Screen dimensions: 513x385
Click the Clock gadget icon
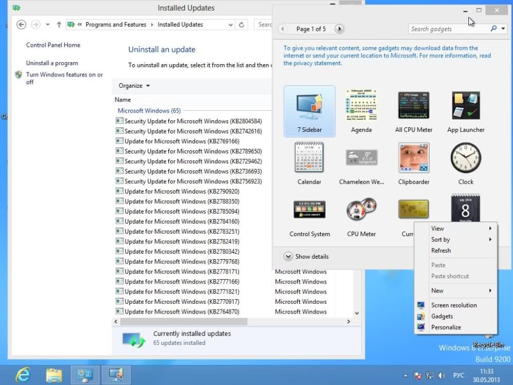(465, 158)
